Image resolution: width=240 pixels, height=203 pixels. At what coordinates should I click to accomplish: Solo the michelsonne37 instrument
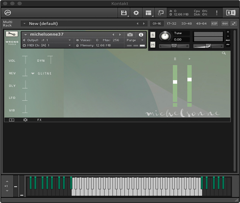[x=153, y=35]
